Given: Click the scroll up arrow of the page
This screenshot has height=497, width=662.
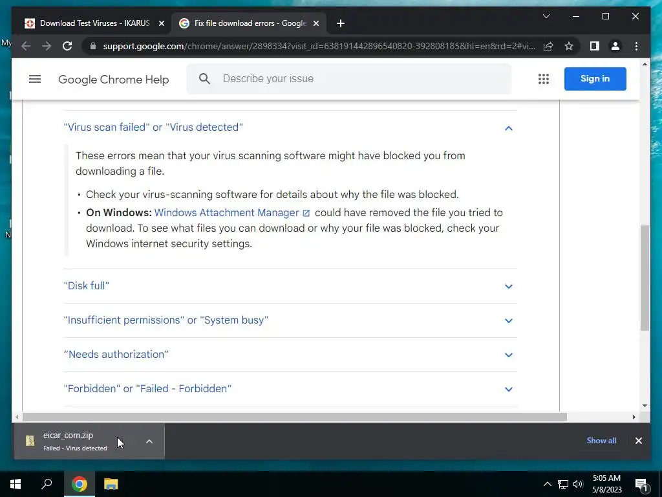Looking at the screenshot, I should [645, 64].
